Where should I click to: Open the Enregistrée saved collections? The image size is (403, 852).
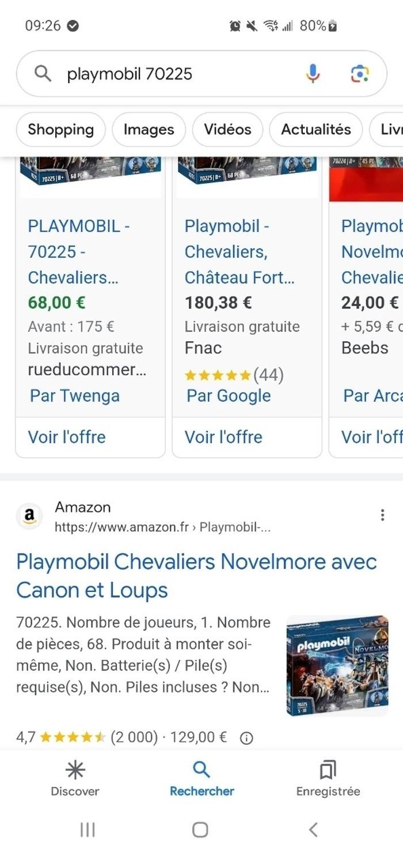point(327,778)
